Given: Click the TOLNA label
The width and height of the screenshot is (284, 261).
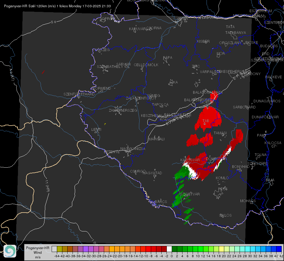Looking at the screenshot, I should tap(261, 155).
